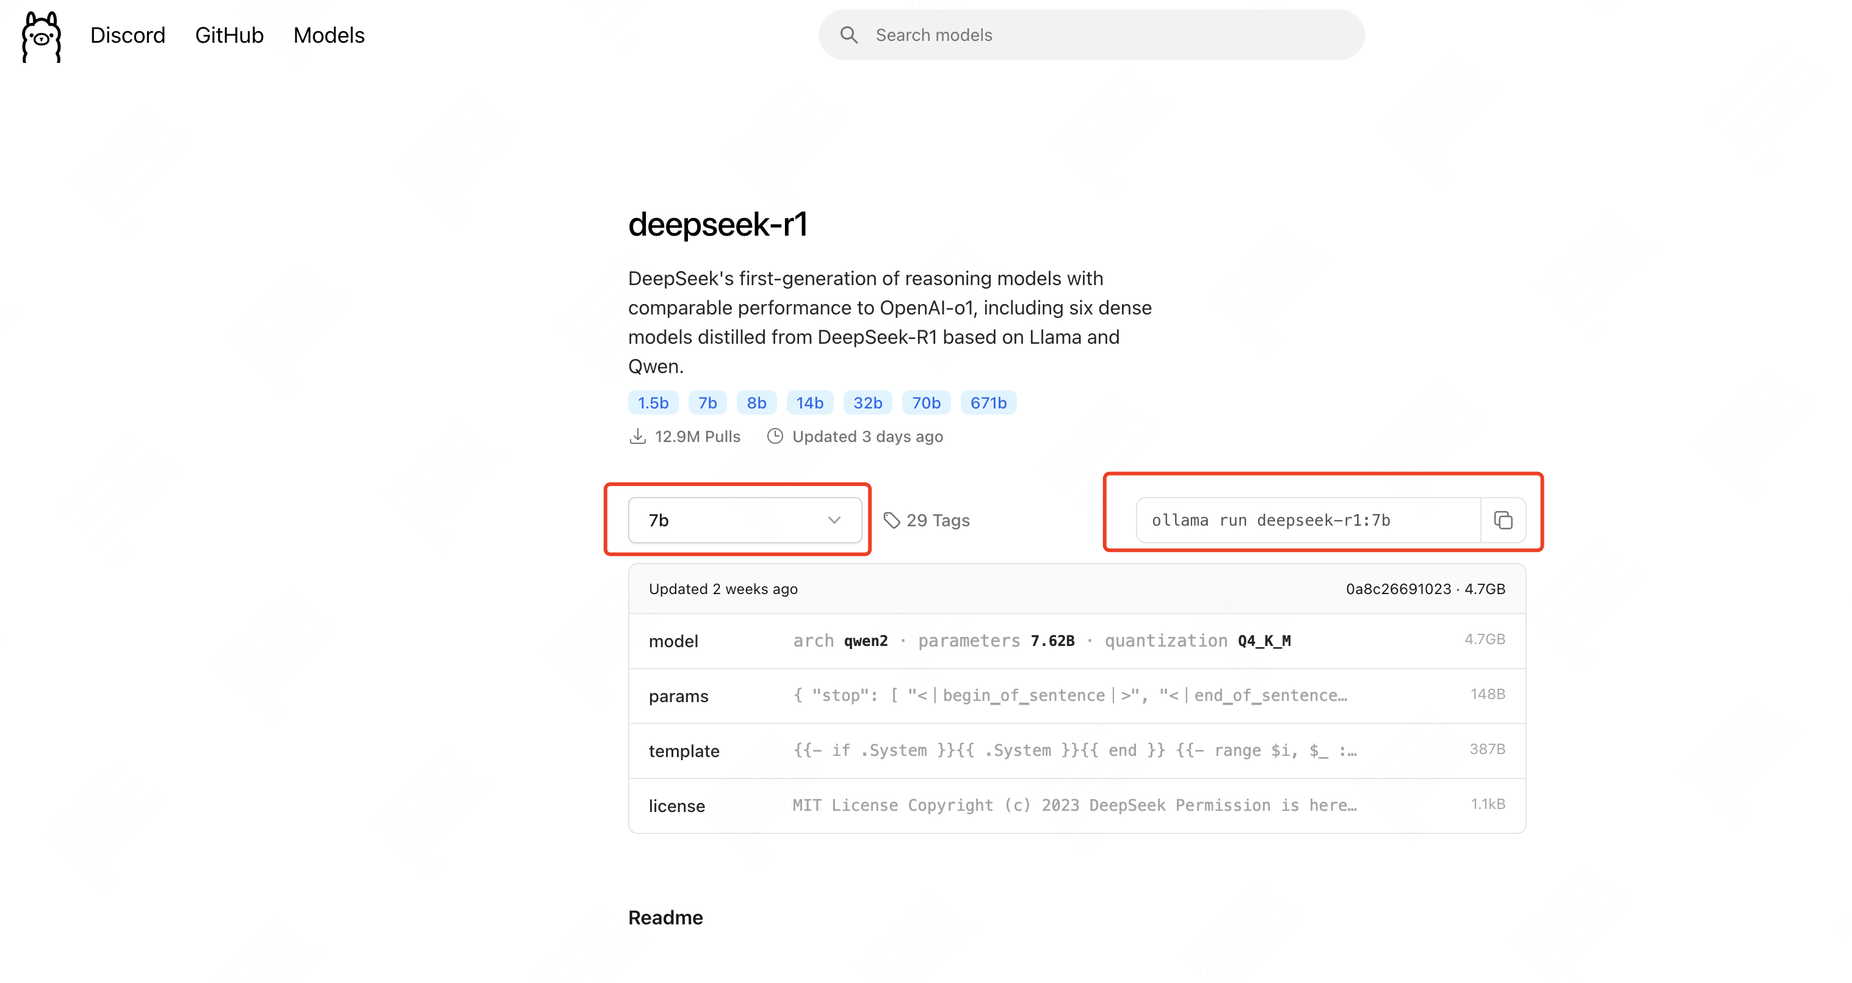Click the 1.1kB size of license
Screen dimensions: 1852x983
[x=1488, y=804]
